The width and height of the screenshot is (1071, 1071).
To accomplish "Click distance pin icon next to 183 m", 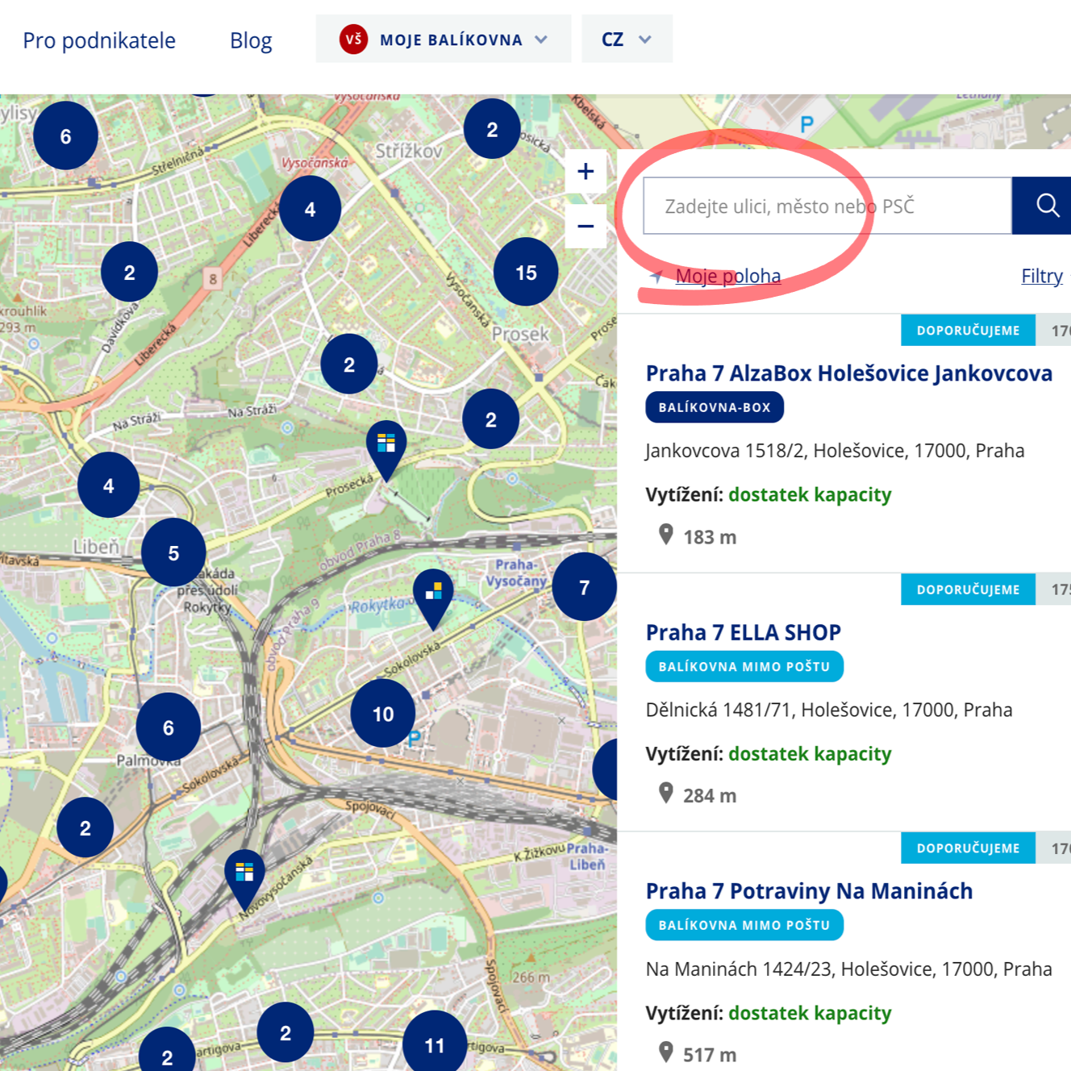I will 666,535.
